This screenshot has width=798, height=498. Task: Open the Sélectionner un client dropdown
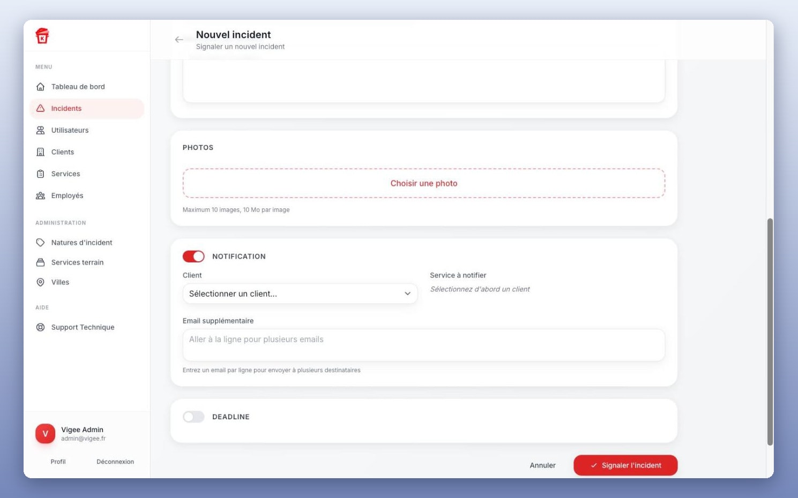[x=300, y=293]
